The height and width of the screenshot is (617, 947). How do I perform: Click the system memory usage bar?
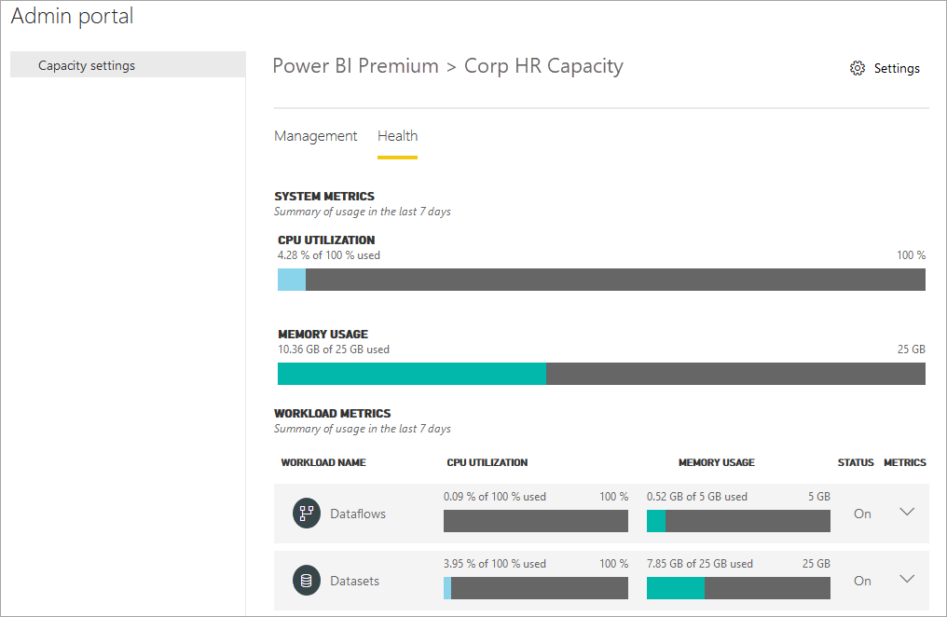601,374
